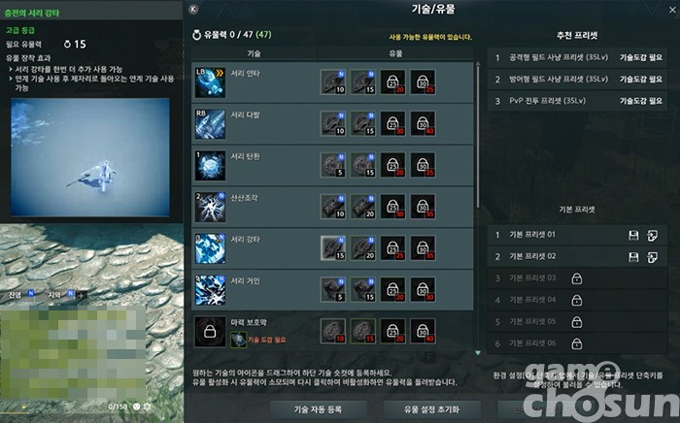The height and width of the screenshot is (423, 680).
Task: Click the 기술 자동 등록 button
Action: 318,409
